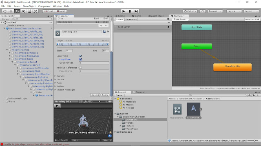Save Project search as favorite star
Viewport: 261px width, 146px height.
pyautogui.click(x=258, y=95)
